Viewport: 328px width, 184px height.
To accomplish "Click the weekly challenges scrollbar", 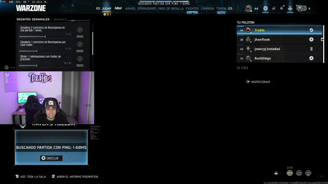I will 93,43.
